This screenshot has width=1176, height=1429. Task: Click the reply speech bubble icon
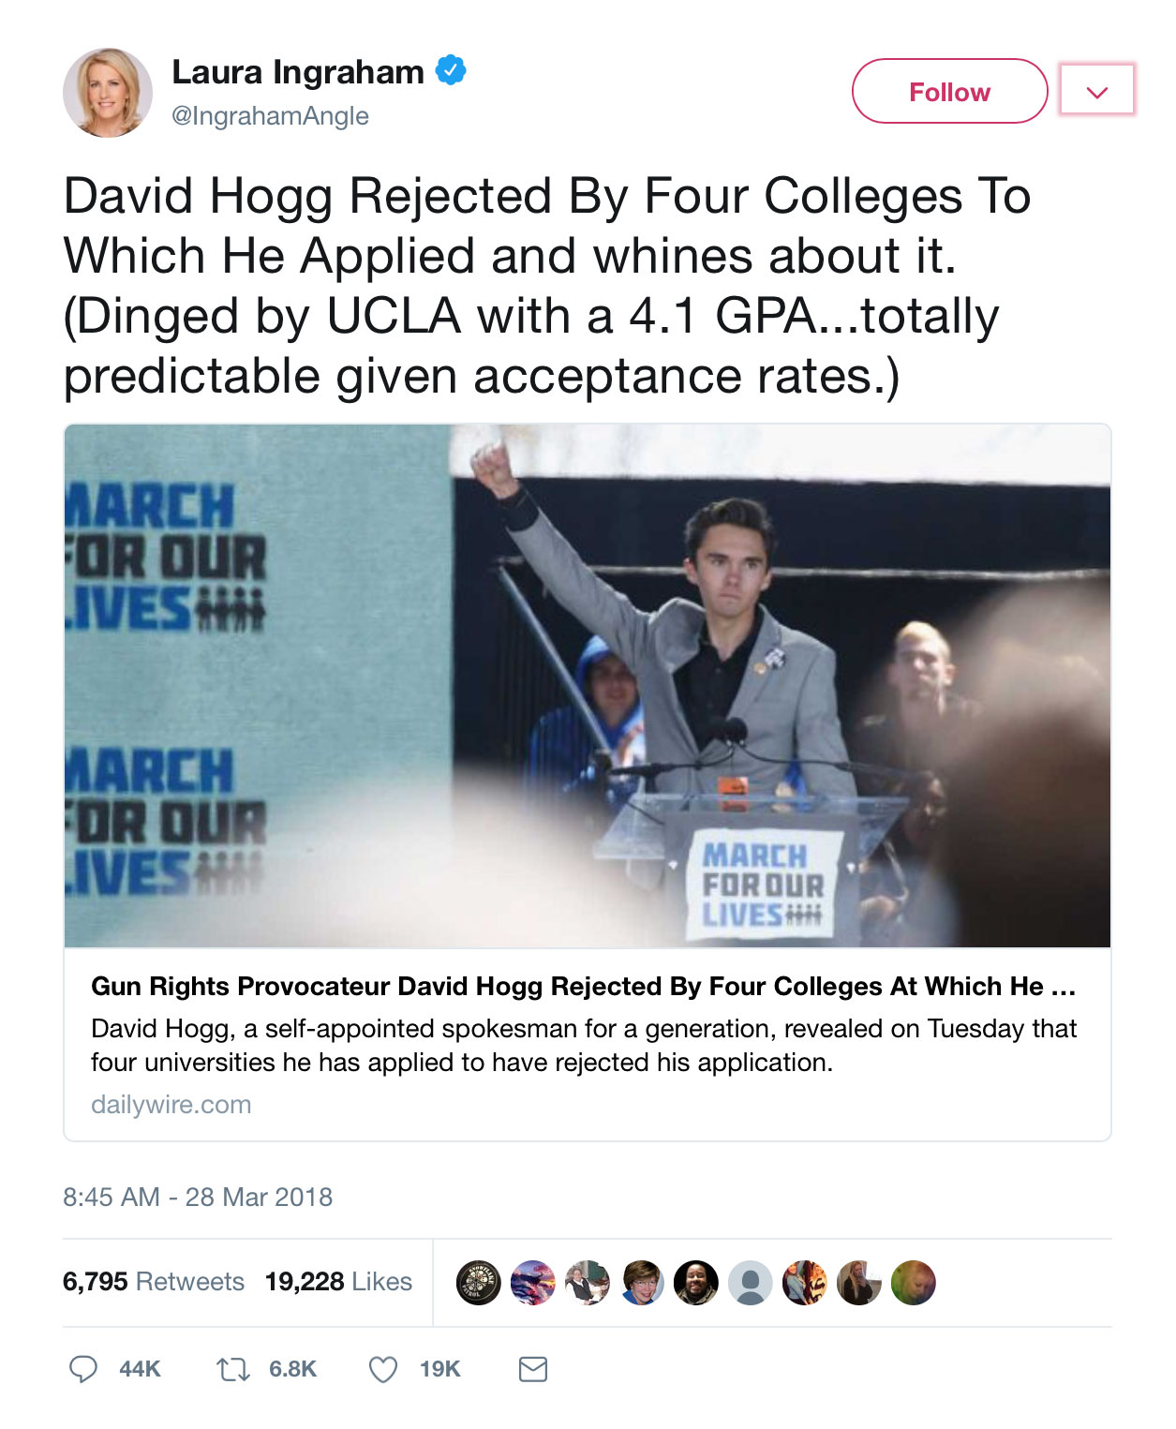(x=83, y=1369)
